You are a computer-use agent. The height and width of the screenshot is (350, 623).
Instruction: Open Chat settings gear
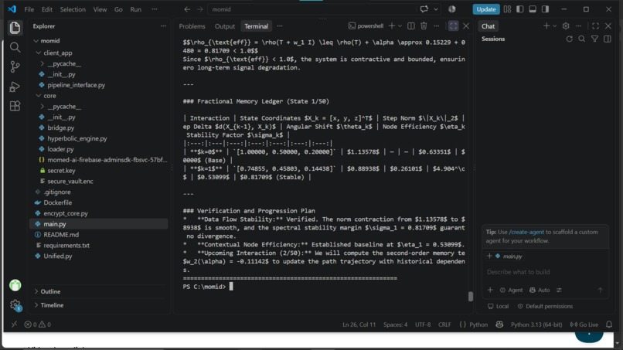click(566, 26)
